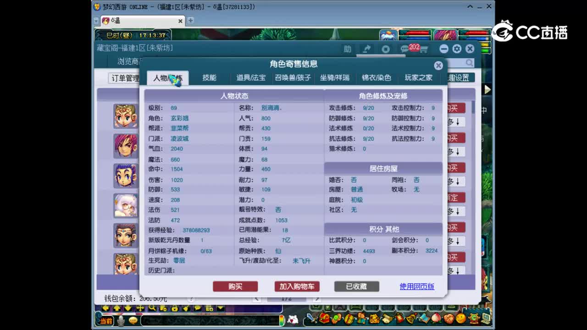
Task: Click the smiley face icon in bottom toolbar
Action: [461, 318]
